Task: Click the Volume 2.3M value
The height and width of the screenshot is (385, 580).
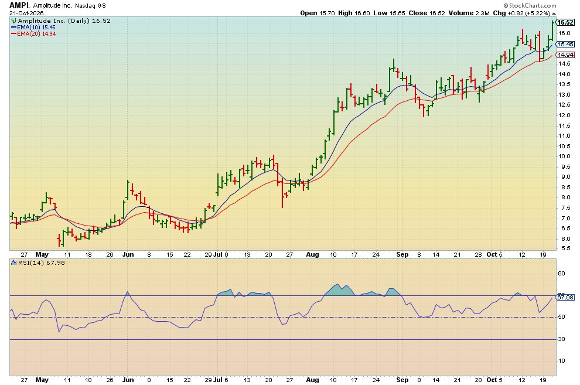Action: click(x=469, y=13)
